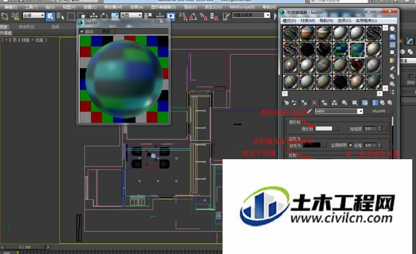Click the VRayMtl material type button
416x254 pixels.
coord(378,111)
